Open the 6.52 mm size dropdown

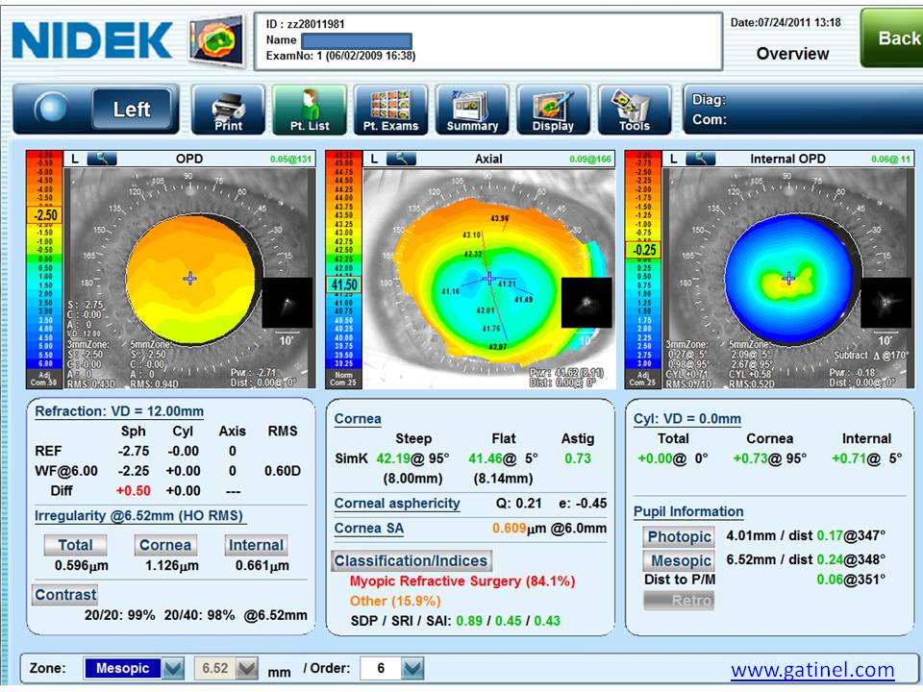click(x=228, y=668)
